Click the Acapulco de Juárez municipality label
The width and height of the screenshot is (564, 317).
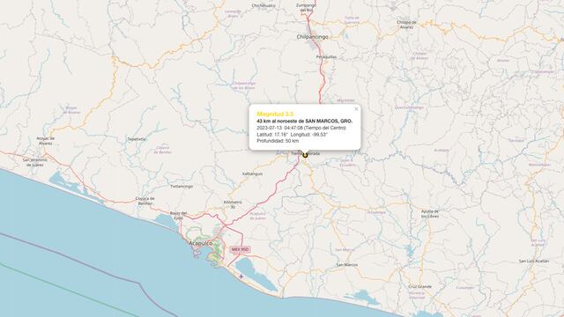[x=258, y=216]
